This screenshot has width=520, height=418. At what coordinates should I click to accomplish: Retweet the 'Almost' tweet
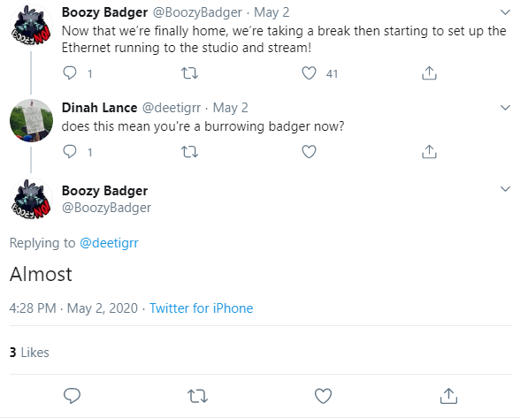click(198, 396)
